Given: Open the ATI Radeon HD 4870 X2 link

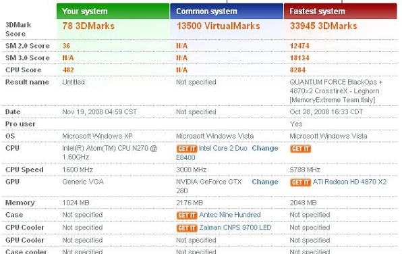Looking at the screenshot, I should click(349, 182).
